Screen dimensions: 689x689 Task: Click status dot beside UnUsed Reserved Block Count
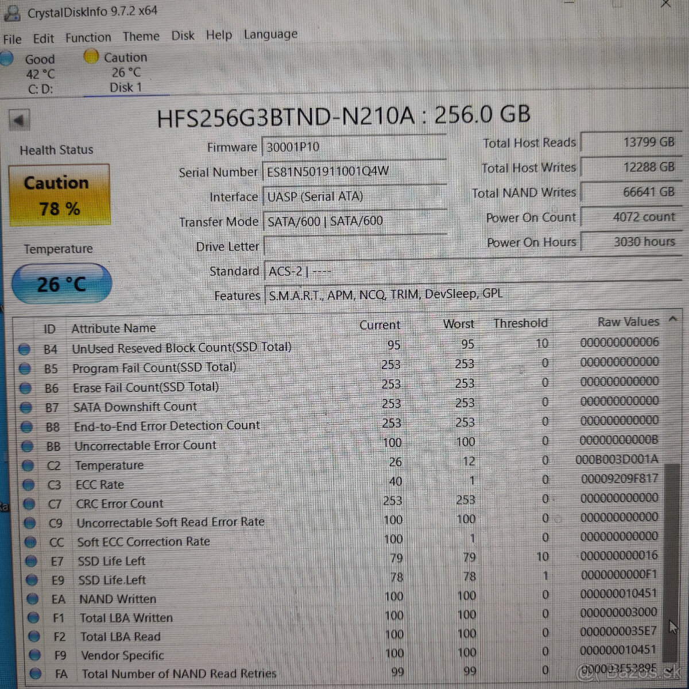pyautogui.click(x=24, y=348)
